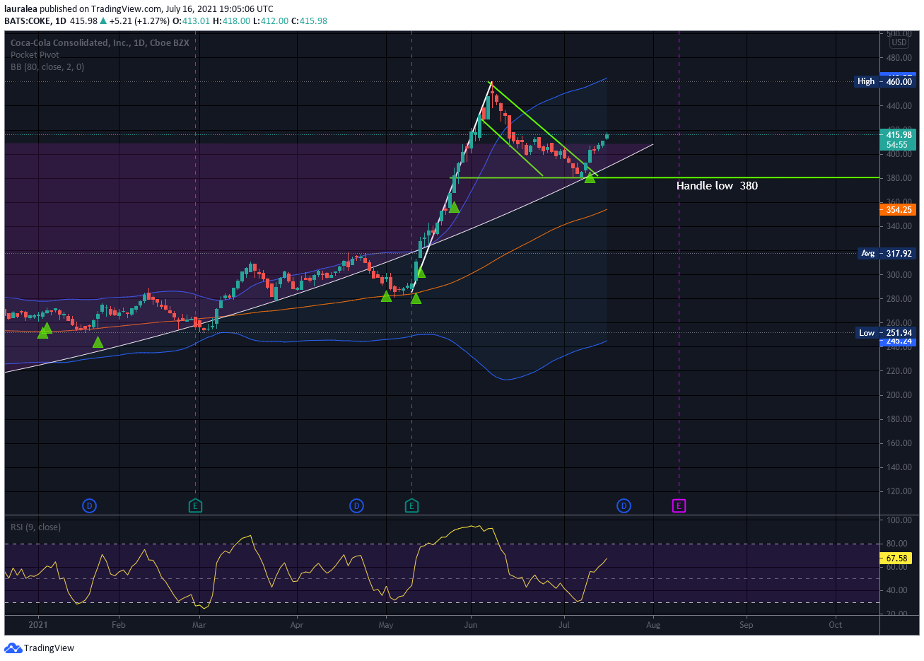Click the Coca-Cola Consolidated chart title
The width and height of the screenshot is (924, 661).
coord(100,43)
